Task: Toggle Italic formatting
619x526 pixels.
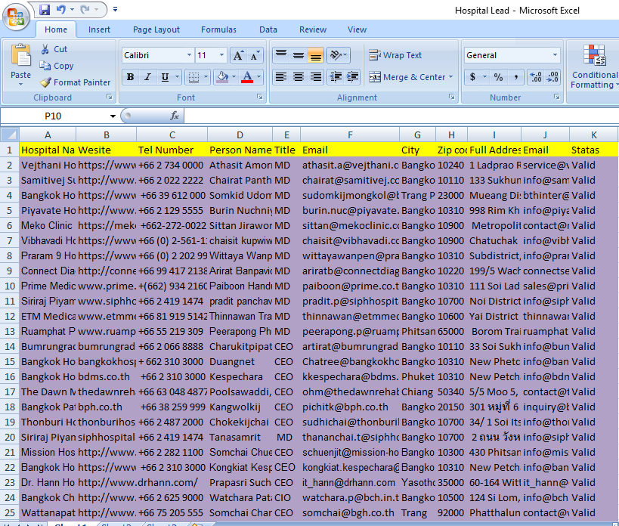Action: click(147, 77)
